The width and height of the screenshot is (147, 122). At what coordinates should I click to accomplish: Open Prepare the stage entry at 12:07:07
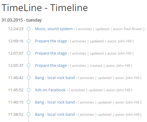(51, 53)
